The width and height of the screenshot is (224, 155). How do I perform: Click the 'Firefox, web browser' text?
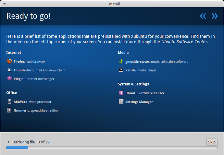coord(29,62)
